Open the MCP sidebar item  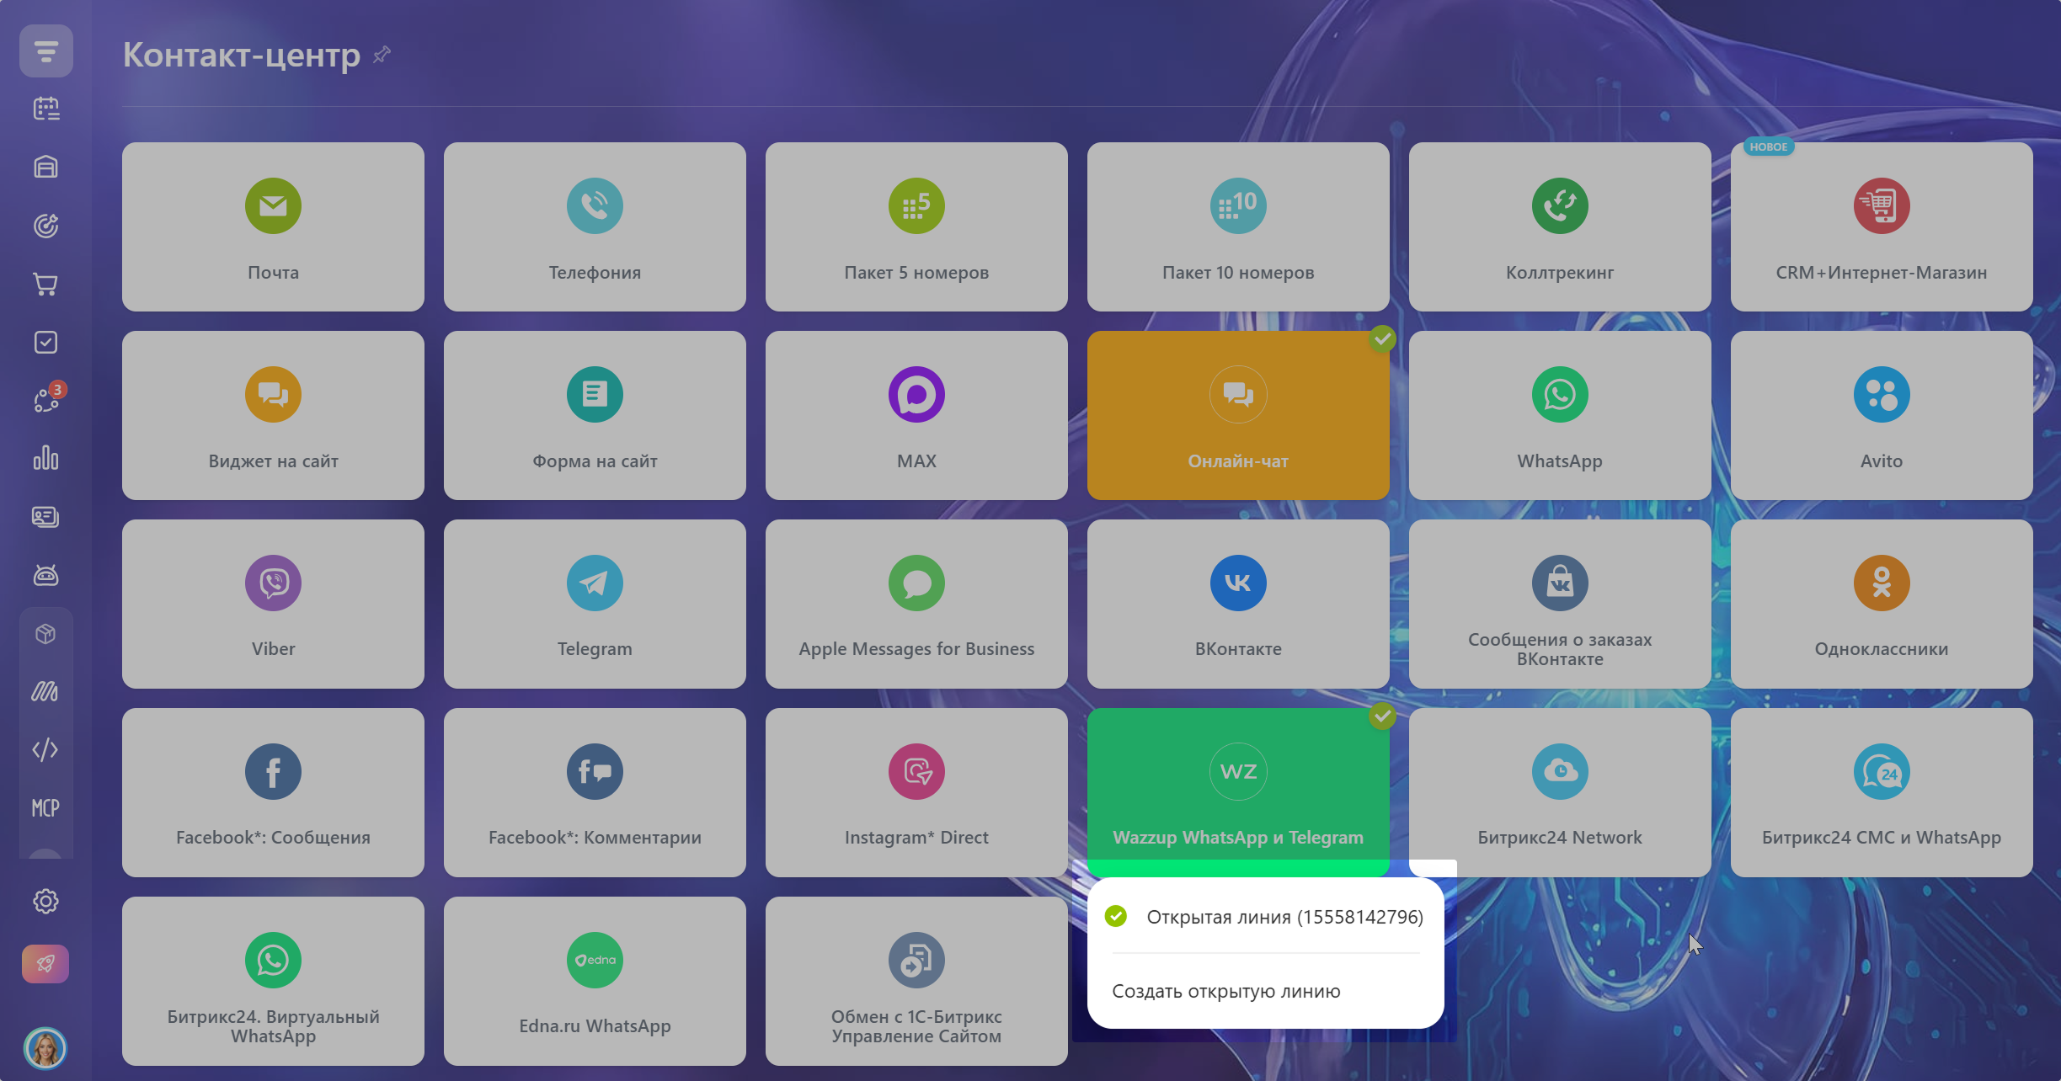click(46, 808)
